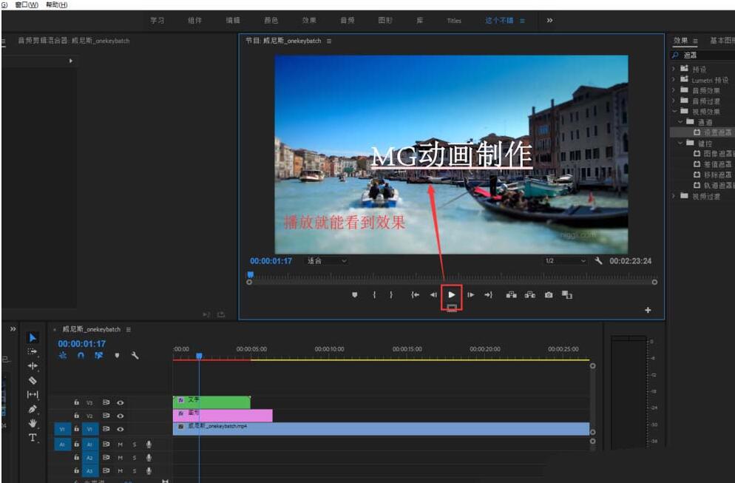Select the Track Select Forward tool
This screenshot has width=735, height=483.
[x=30, y=350]
